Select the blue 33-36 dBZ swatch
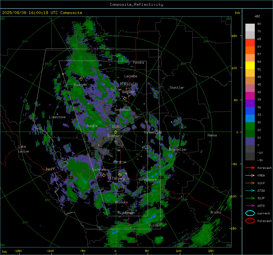This screenshot has height=255, width=273. pos(250,111)
